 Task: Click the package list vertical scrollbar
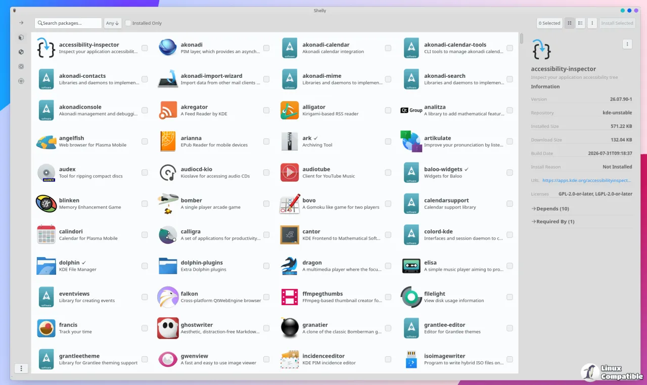click(x=521, y=39)
